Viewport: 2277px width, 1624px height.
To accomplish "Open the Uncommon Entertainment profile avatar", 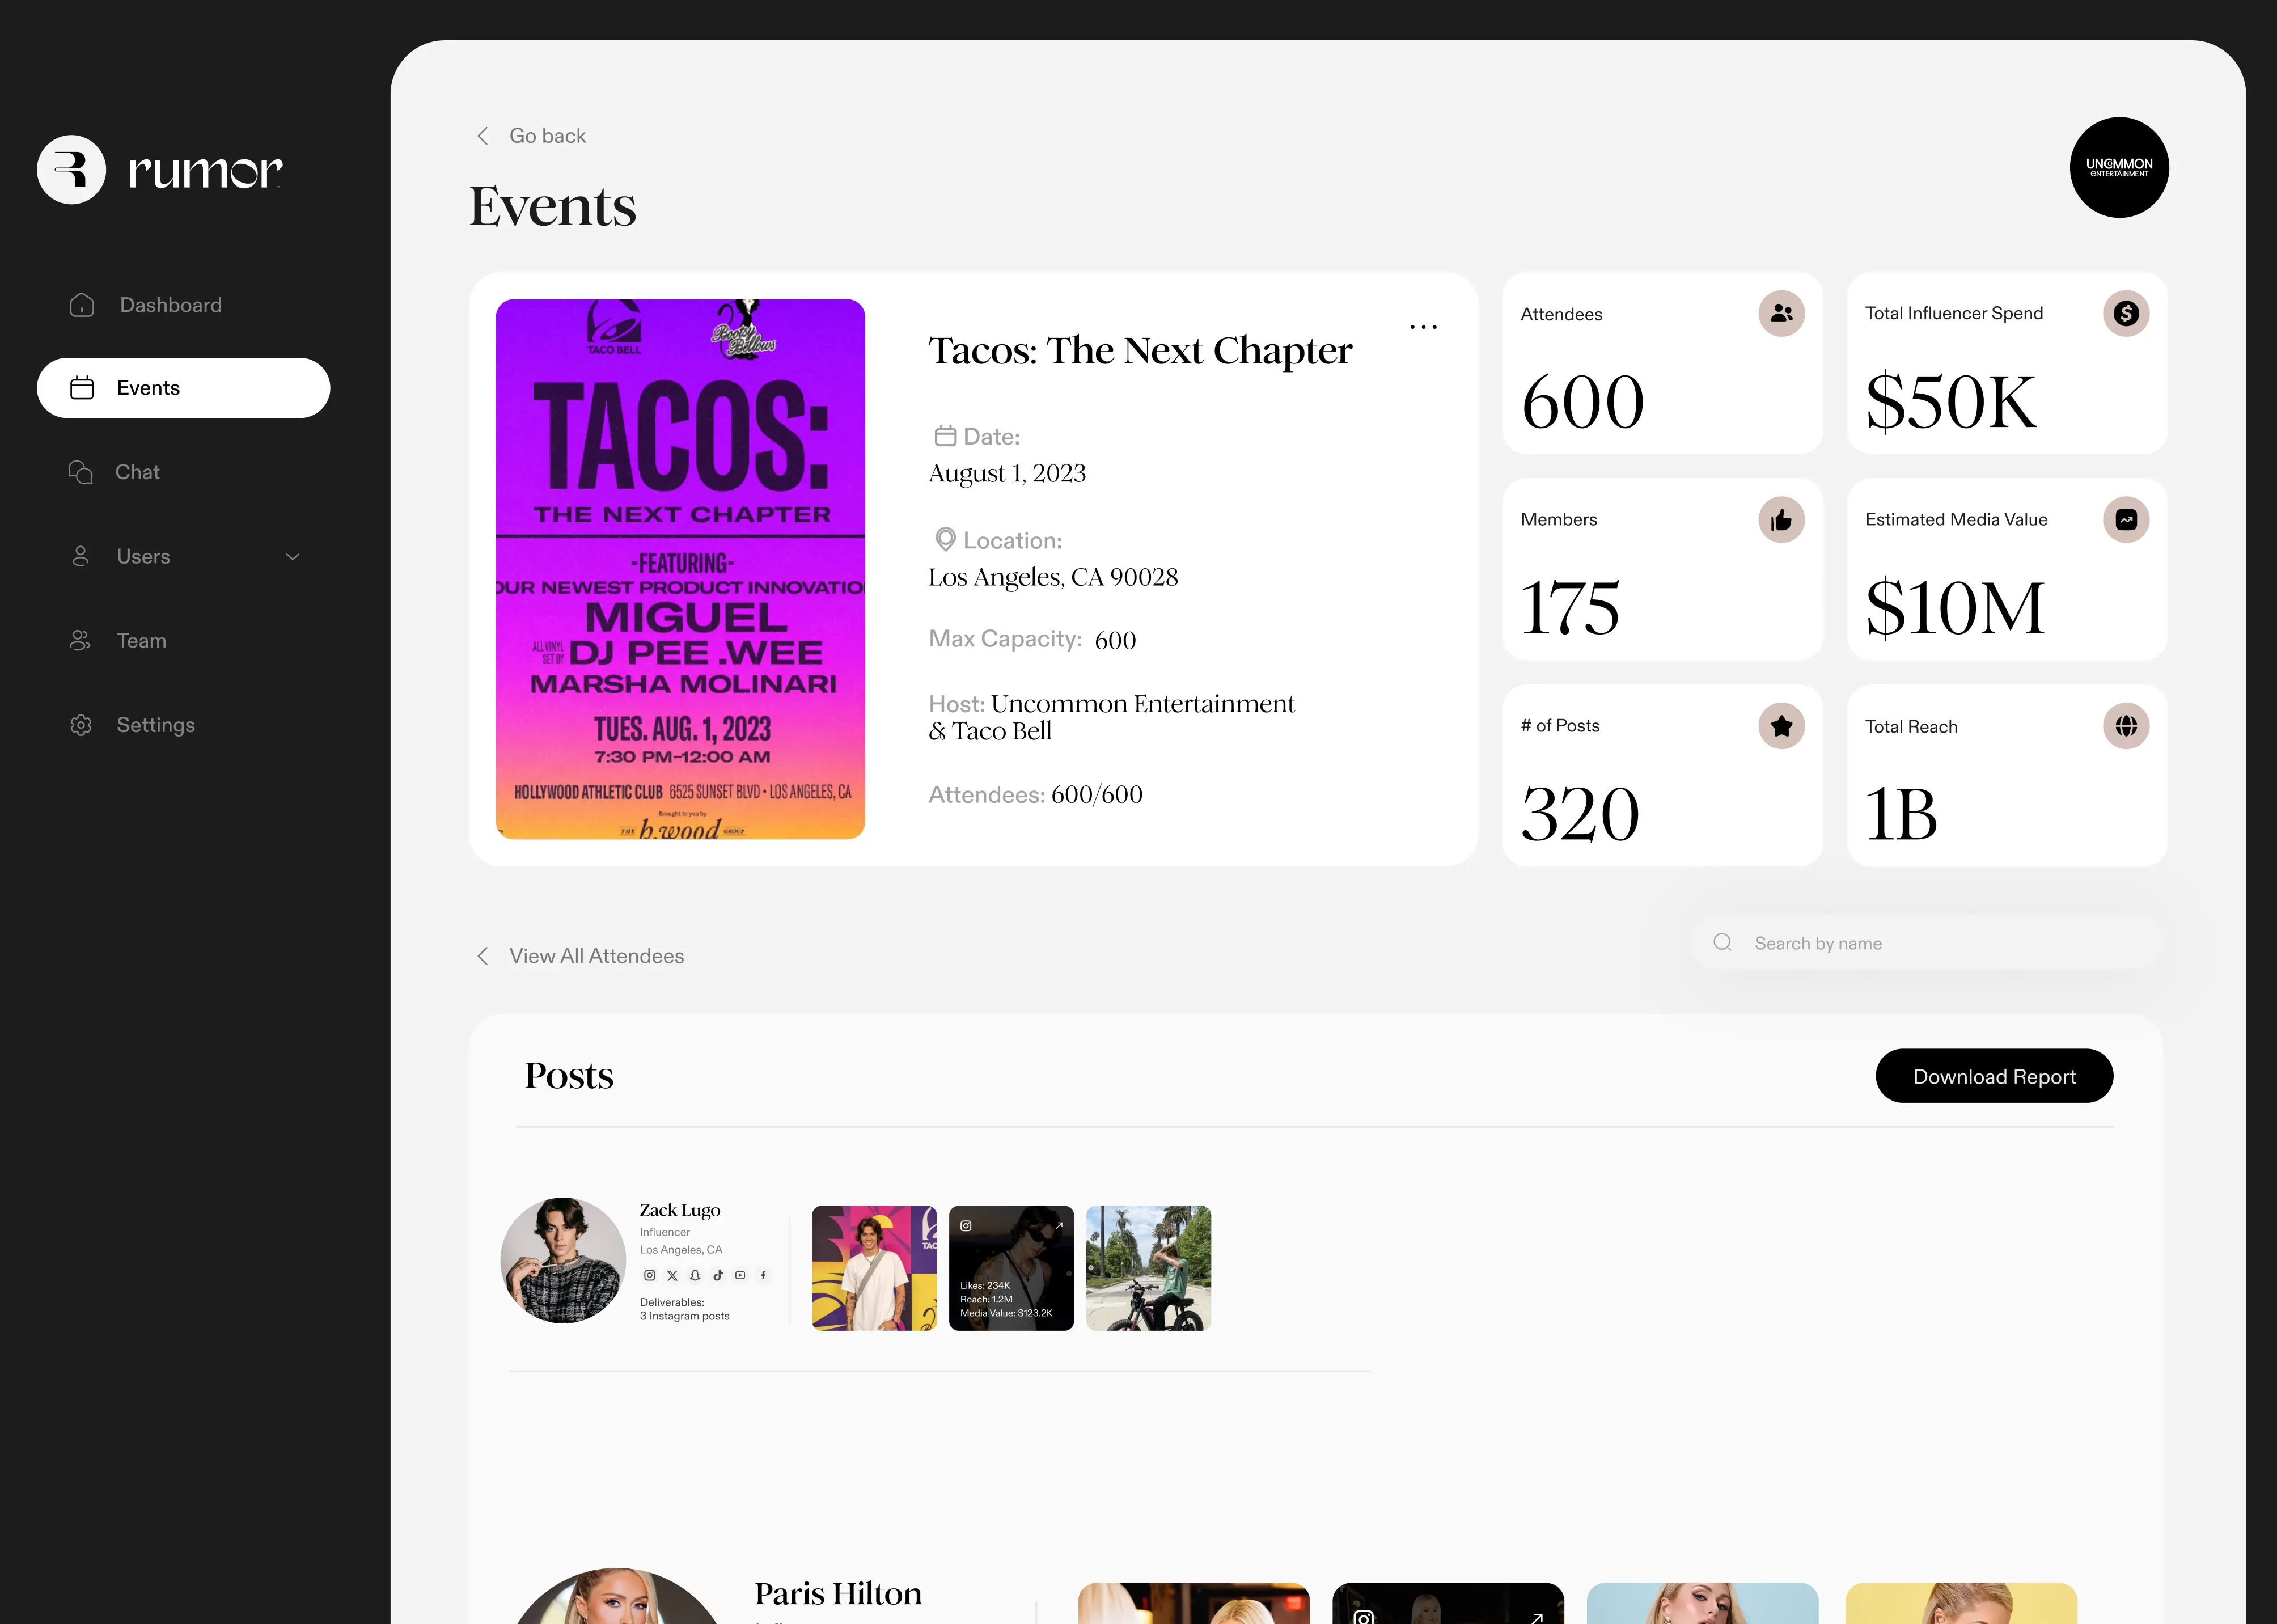I will [x=2119, y=167].
